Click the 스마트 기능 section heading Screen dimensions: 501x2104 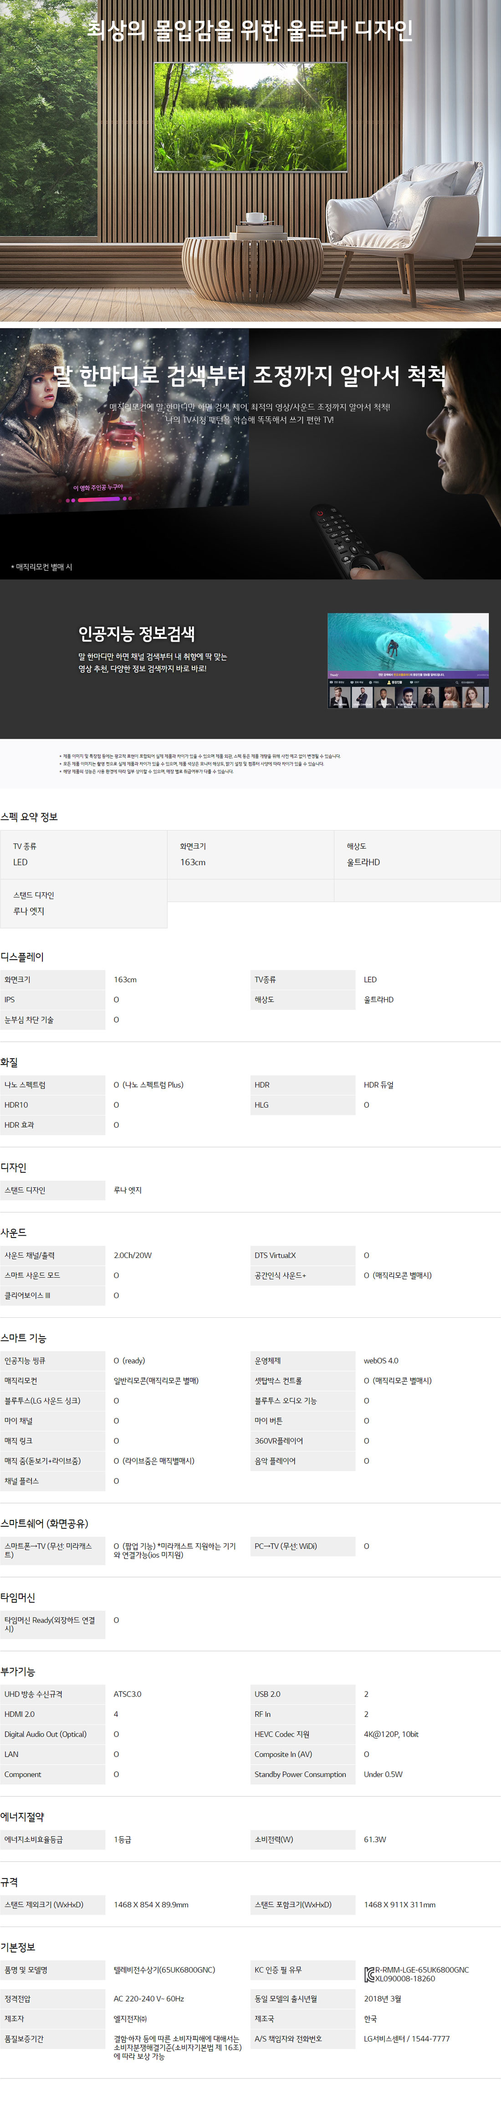[x=24, y=1338]
